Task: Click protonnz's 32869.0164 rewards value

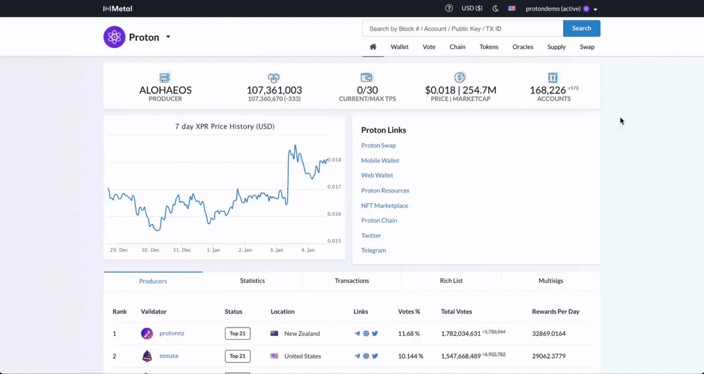Action: point(549,333)
